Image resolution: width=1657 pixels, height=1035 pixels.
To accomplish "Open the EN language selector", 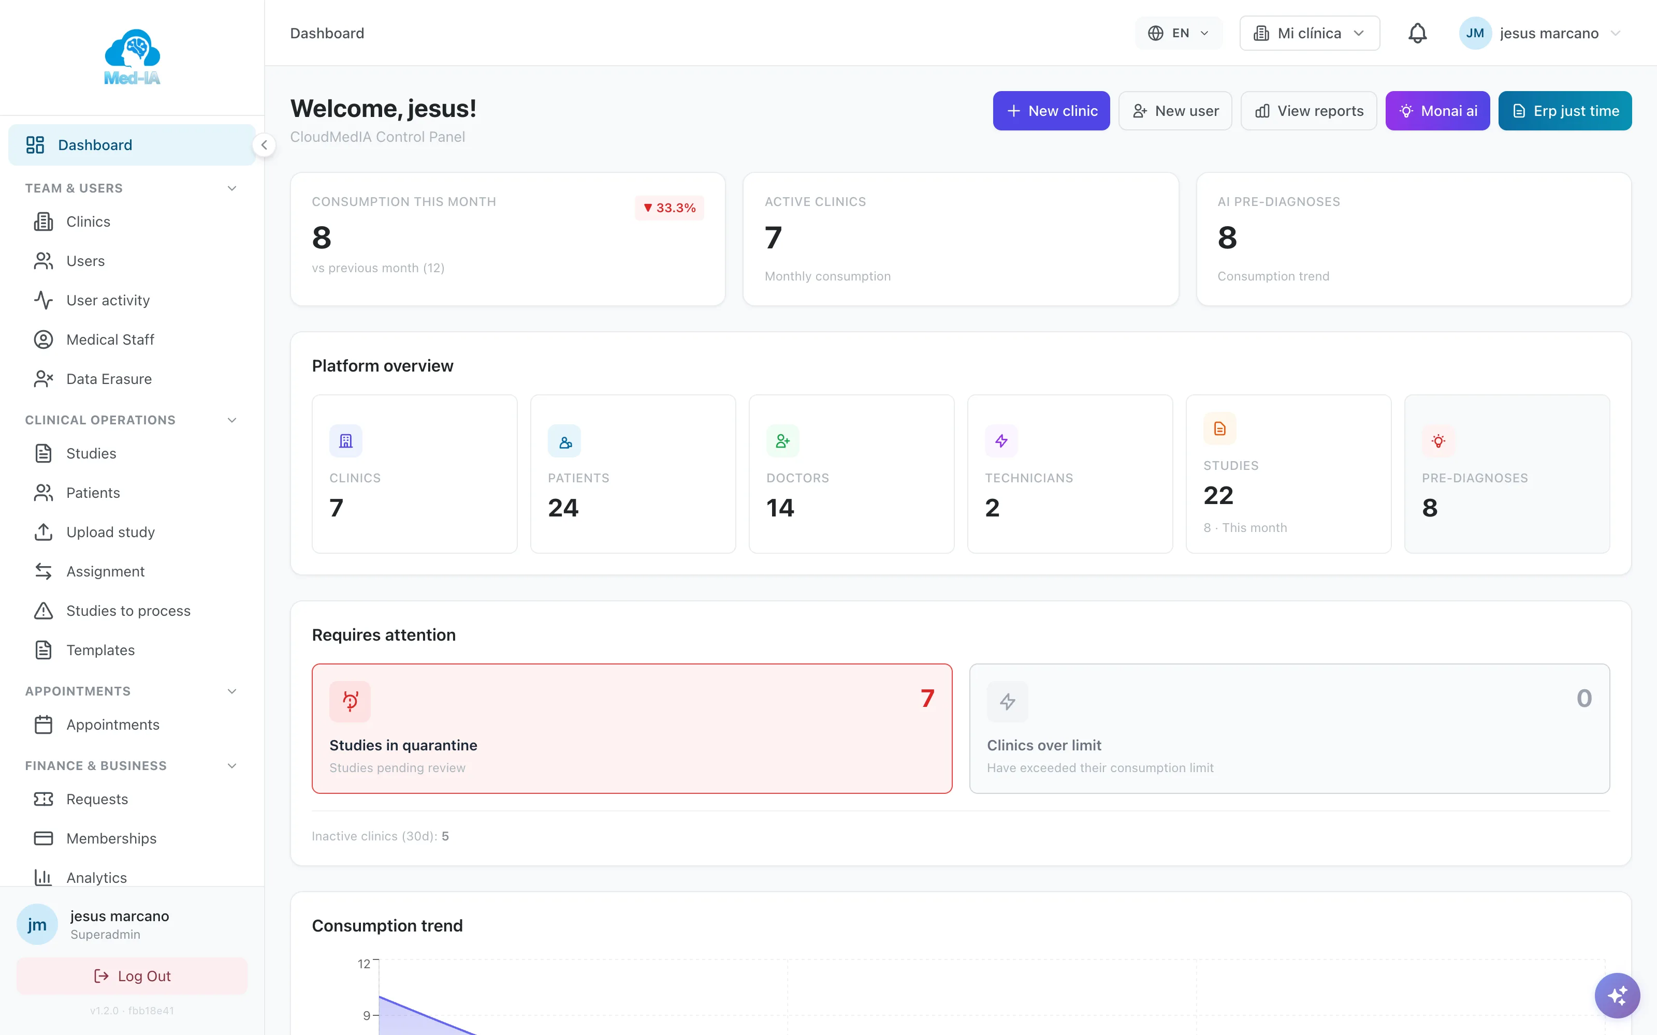I will tap(1179, 33).
